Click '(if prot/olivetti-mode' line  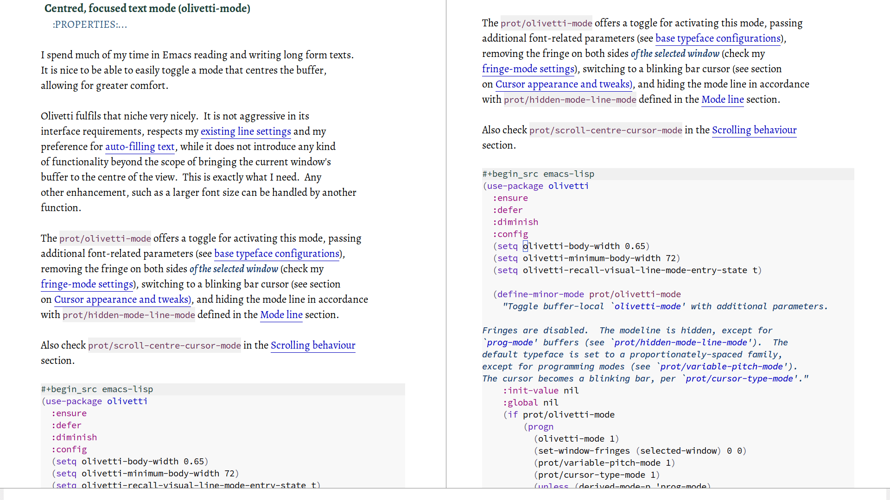click(x=559, y=415)
